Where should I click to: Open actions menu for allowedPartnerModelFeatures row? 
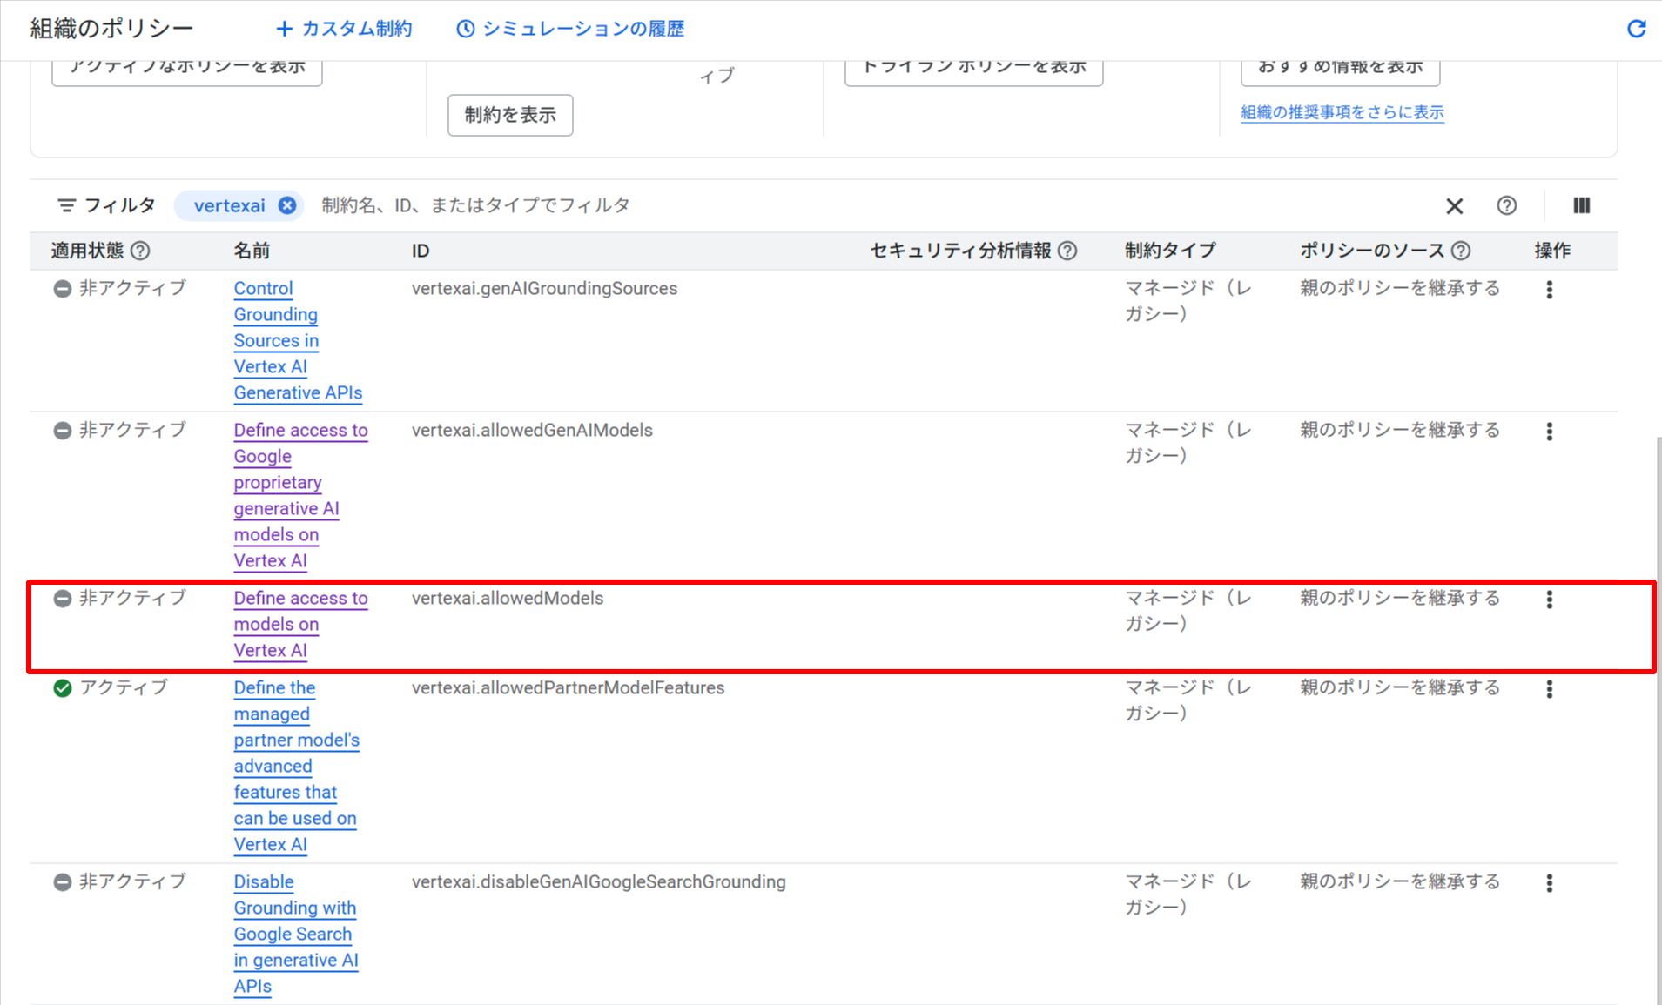1549,689
